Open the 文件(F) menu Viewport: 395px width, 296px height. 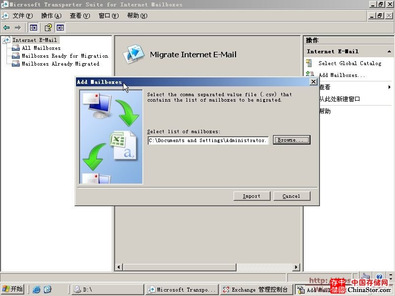(x=23, y=16)
